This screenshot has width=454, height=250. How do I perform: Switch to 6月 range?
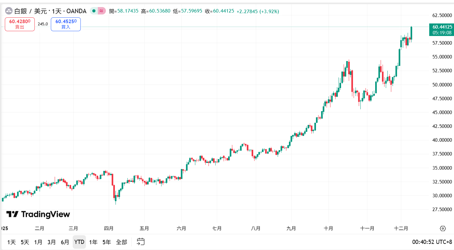click(x=65, y=242)
